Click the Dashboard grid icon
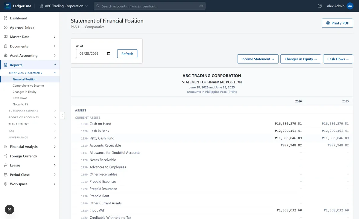This screenshot has width=359, height=219. tap(6, 18)
